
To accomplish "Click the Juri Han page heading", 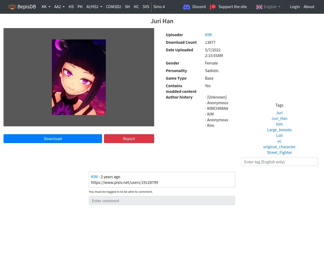I will pyautogui.click(x=162, y=21).
